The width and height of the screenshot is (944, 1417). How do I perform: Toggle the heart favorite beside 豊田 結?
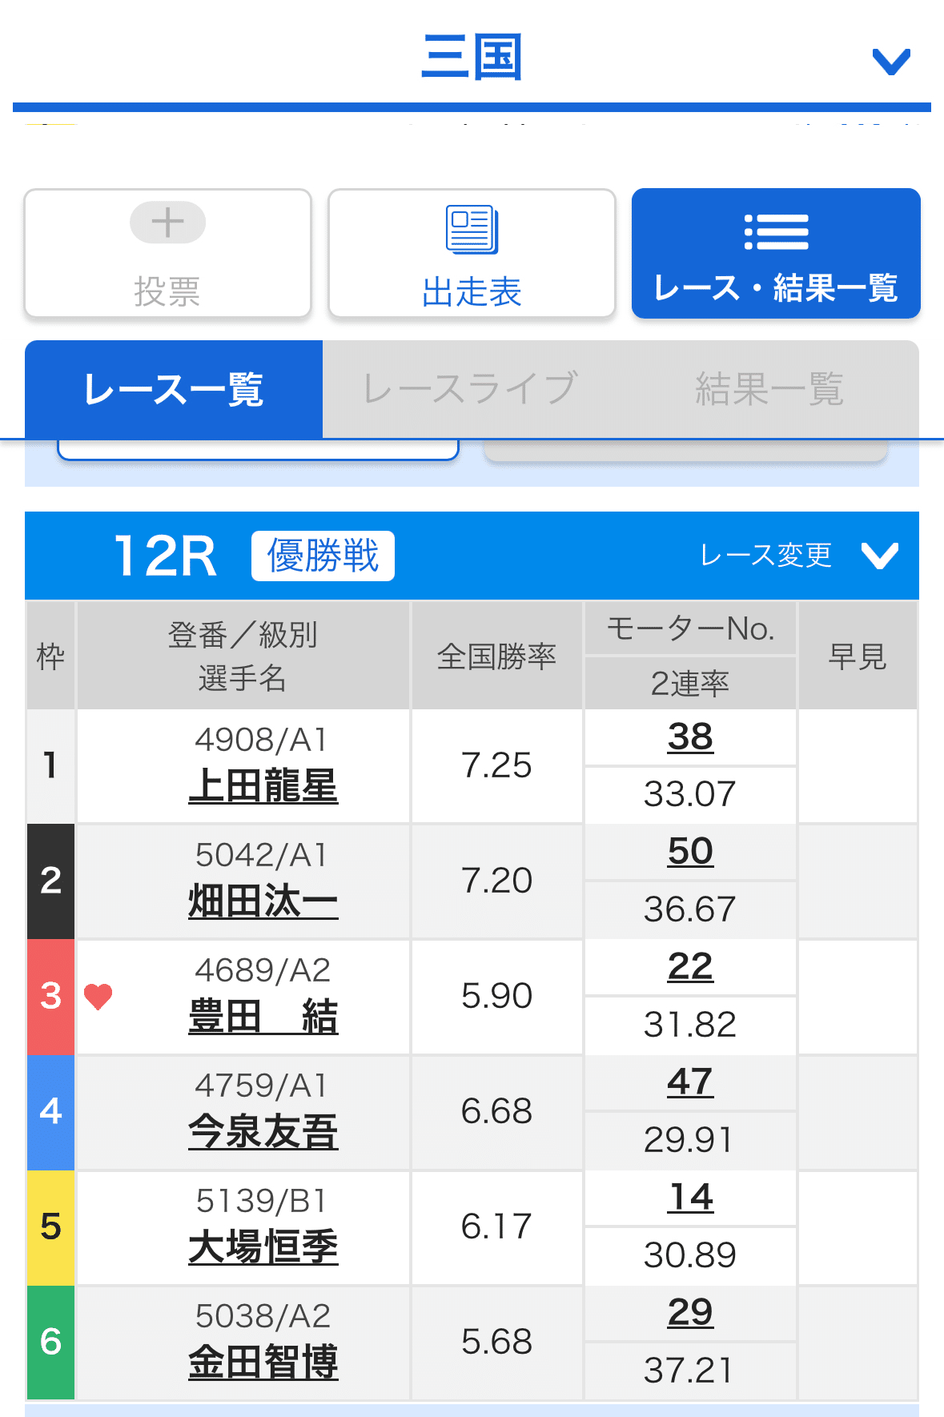(x=98, y=996)
